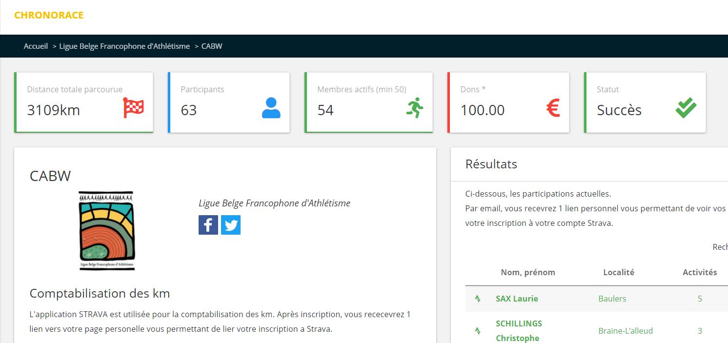Click the red euro donations icon

(x=553, y=108)
